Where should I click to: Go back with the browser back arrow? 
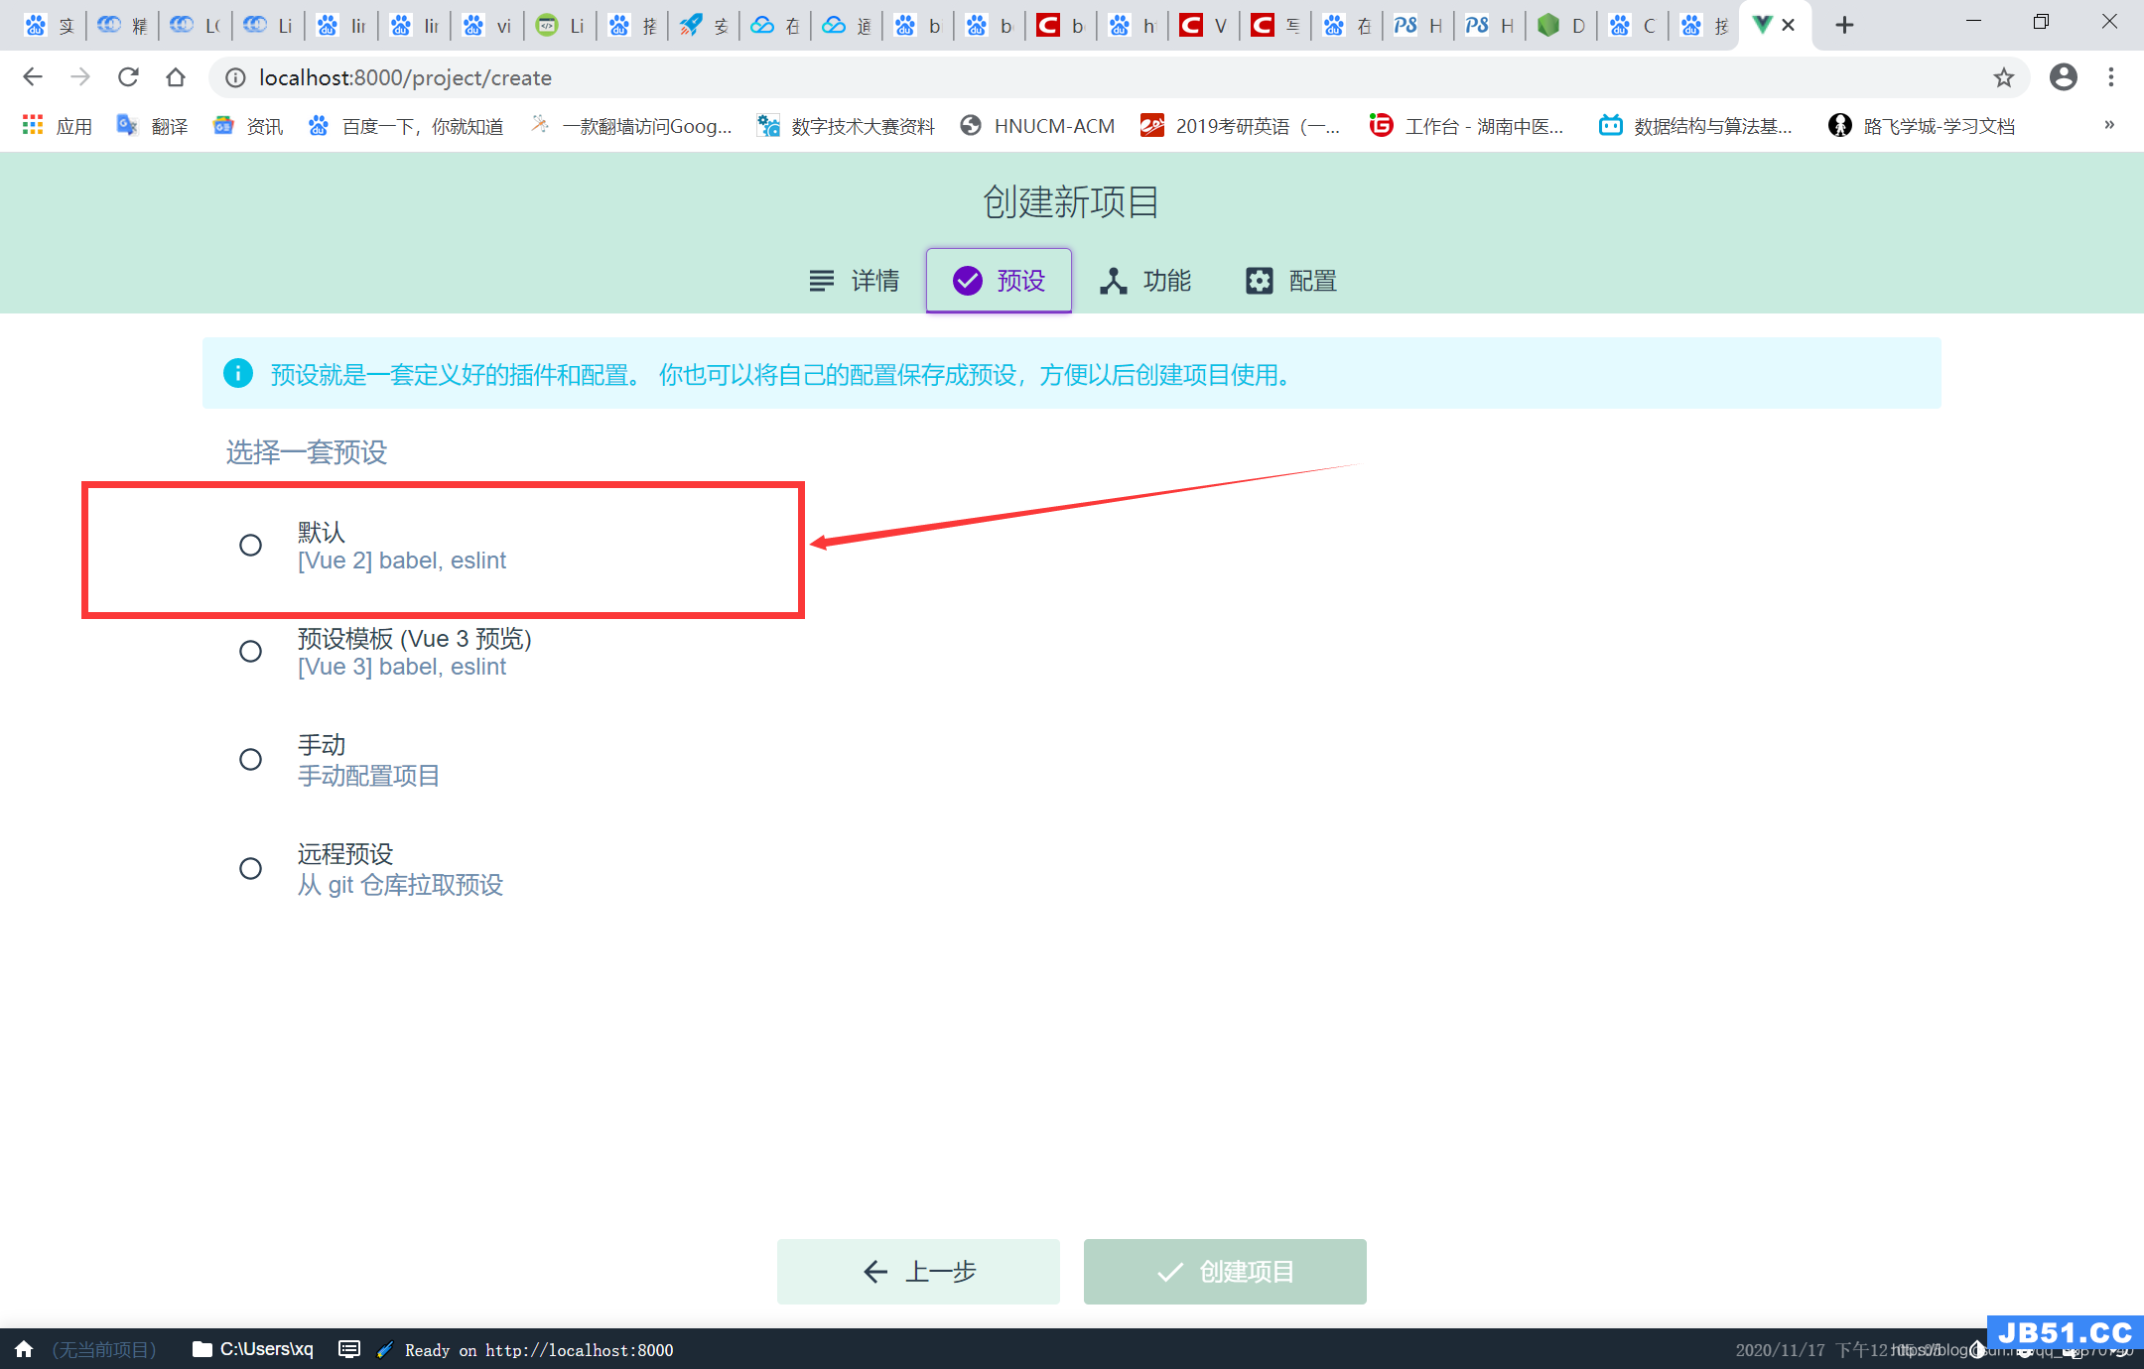(x=33, y=77)
